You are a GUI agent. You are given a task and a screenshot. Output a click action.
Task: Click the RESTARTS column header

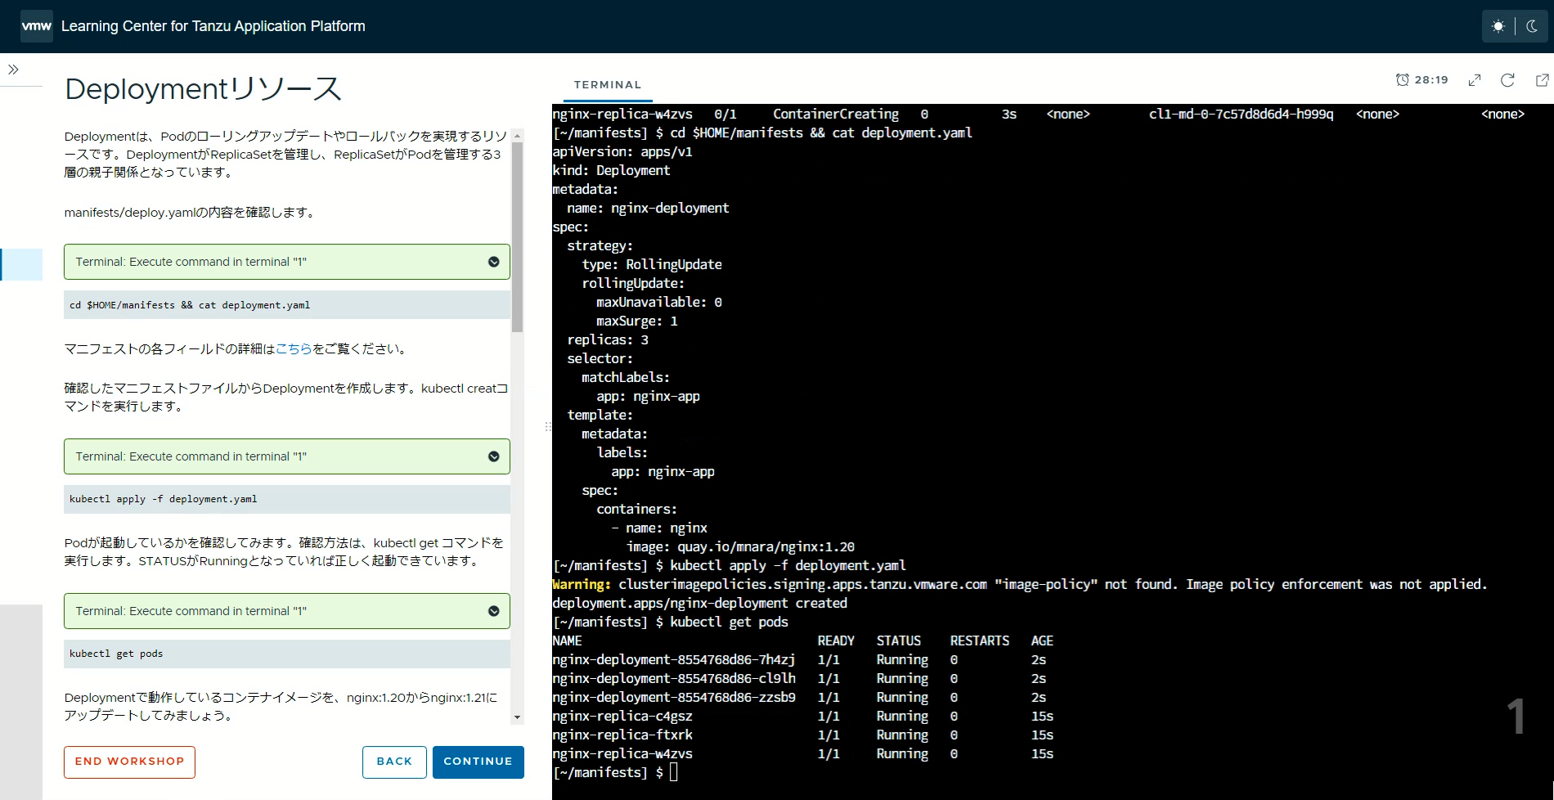pyautogui.click(x=980, y=641)
